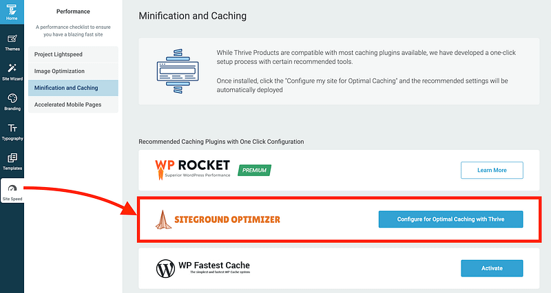Screen dimensions: 551x293
Task: Select Minification and Caching menu item
Action: click(x=66, y=88)
